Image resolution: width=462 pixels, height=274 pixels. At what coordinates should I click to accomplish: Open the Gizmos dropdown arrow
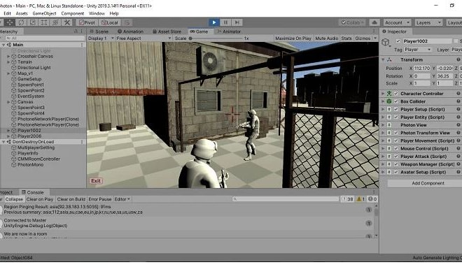tap(375, 38)
